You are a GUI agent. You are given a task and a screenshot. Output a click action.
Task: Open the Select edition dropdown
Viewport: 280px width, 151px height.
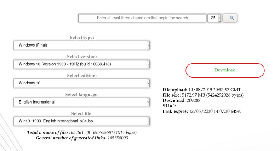click(82, 83)
